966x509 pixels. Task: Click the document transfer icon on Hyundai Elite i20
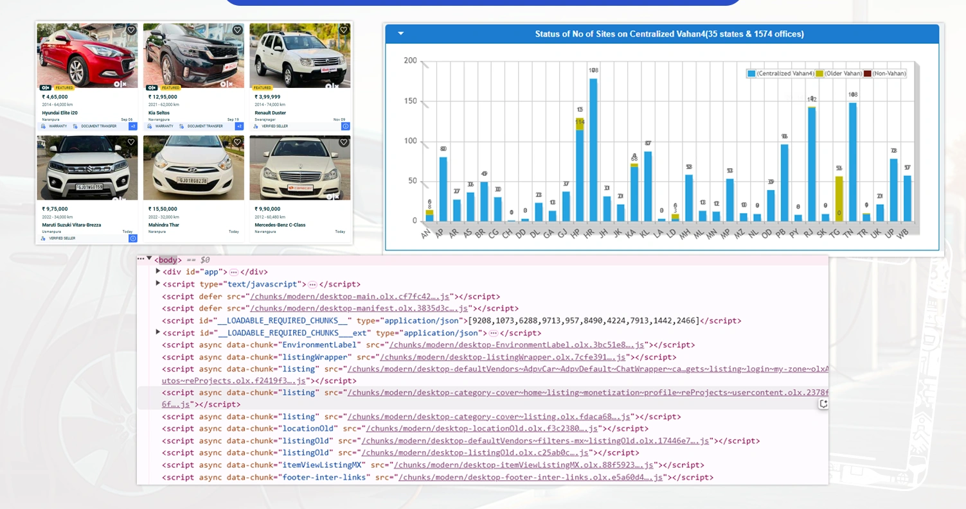tap(74, 126)
